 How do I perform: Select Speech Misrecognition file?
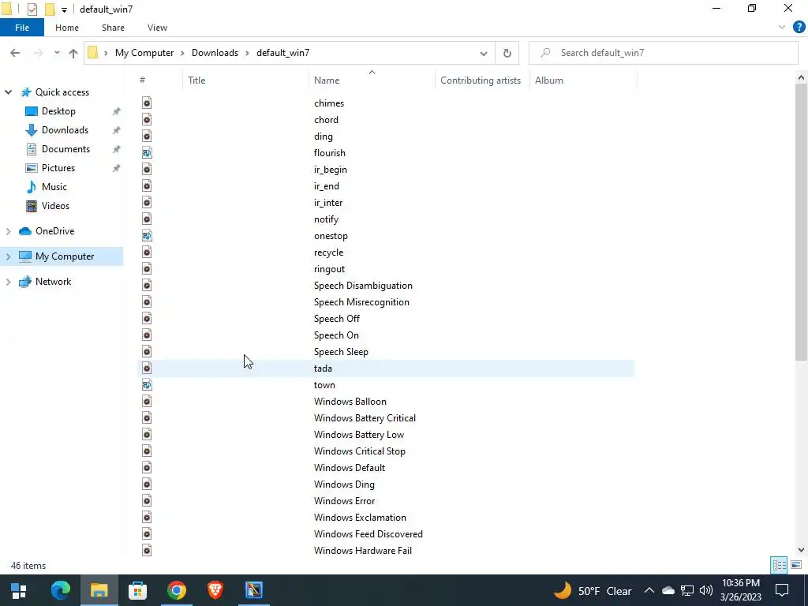(361, 302)
